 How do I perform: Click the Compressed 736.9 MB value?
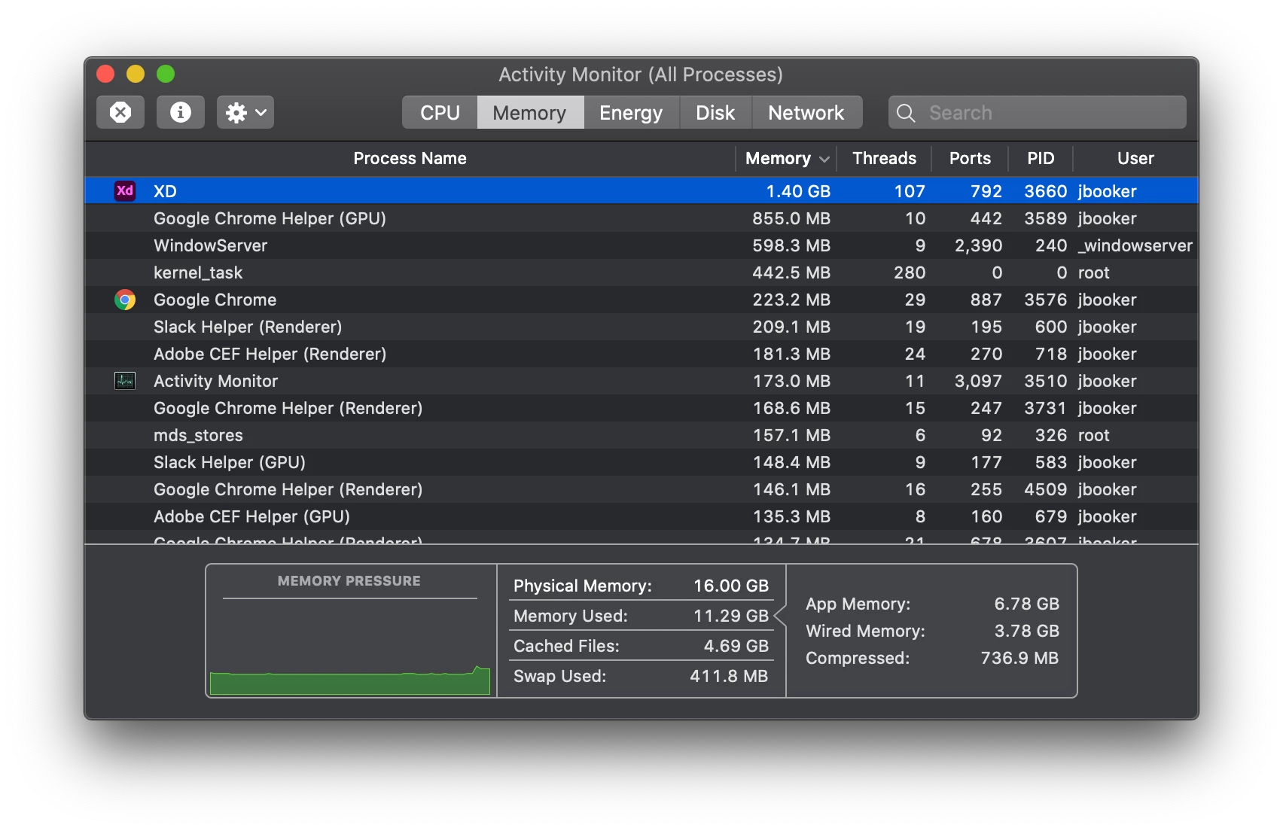click(x=1019, y=658)
